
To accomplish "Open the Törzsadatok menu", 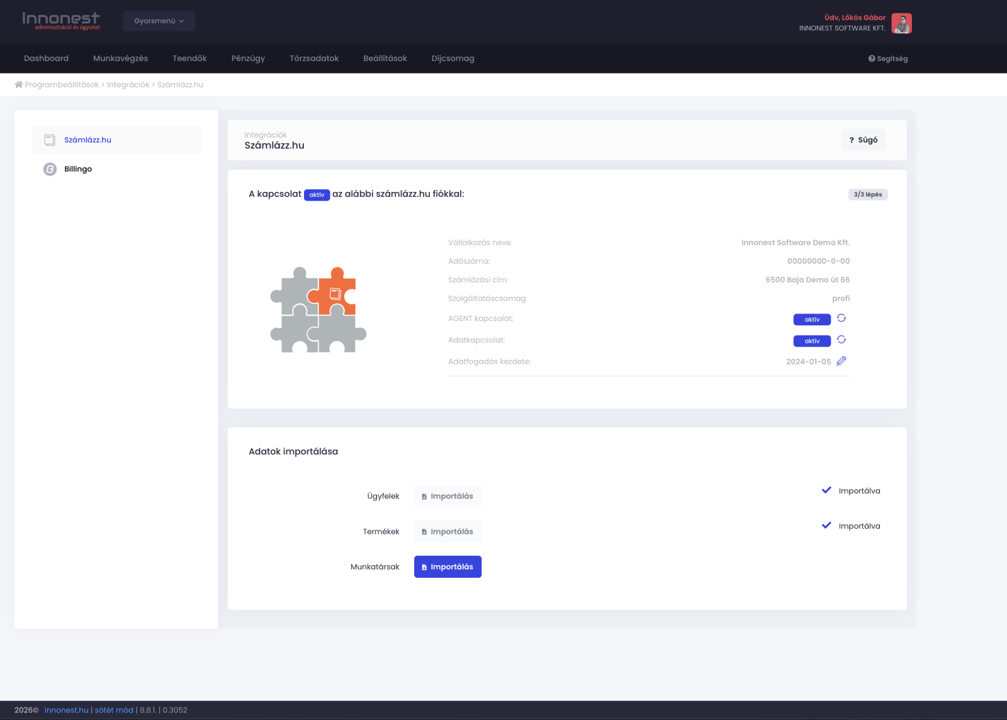I will pyautogui.click(x=314, y=59).
